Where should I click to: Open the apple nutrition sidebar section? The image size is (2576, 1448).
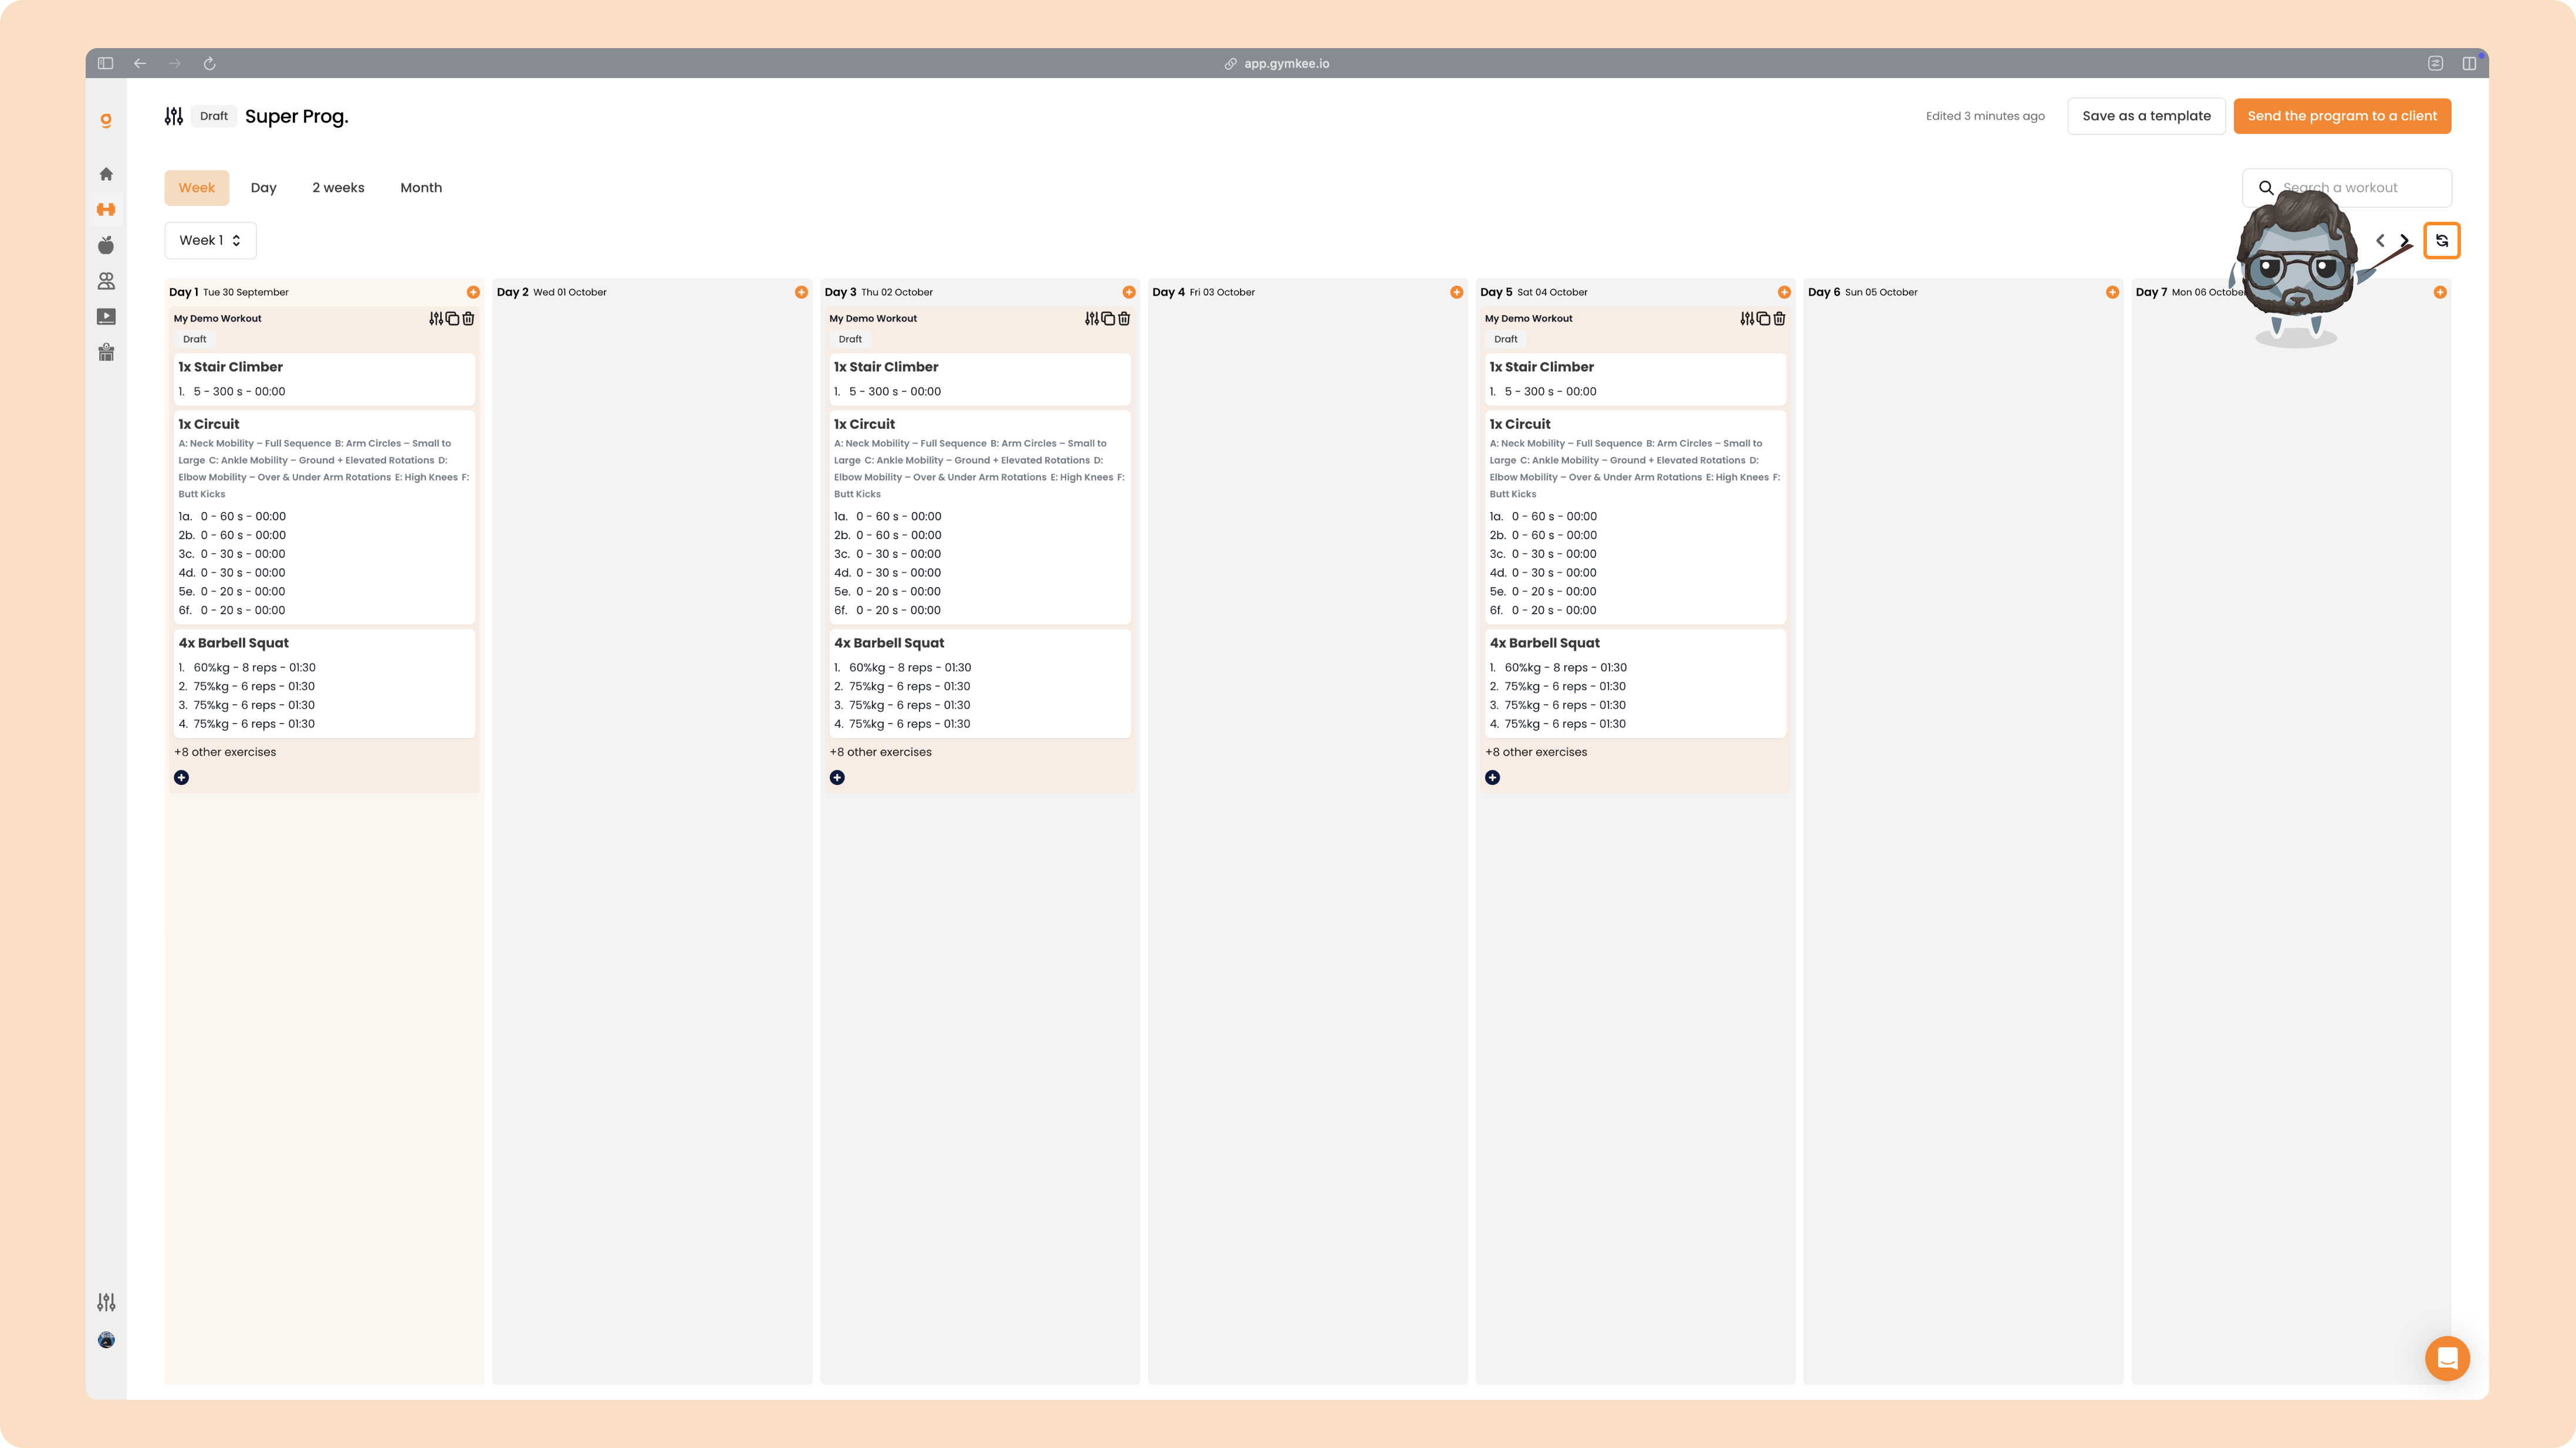click(x=106, y=245)
